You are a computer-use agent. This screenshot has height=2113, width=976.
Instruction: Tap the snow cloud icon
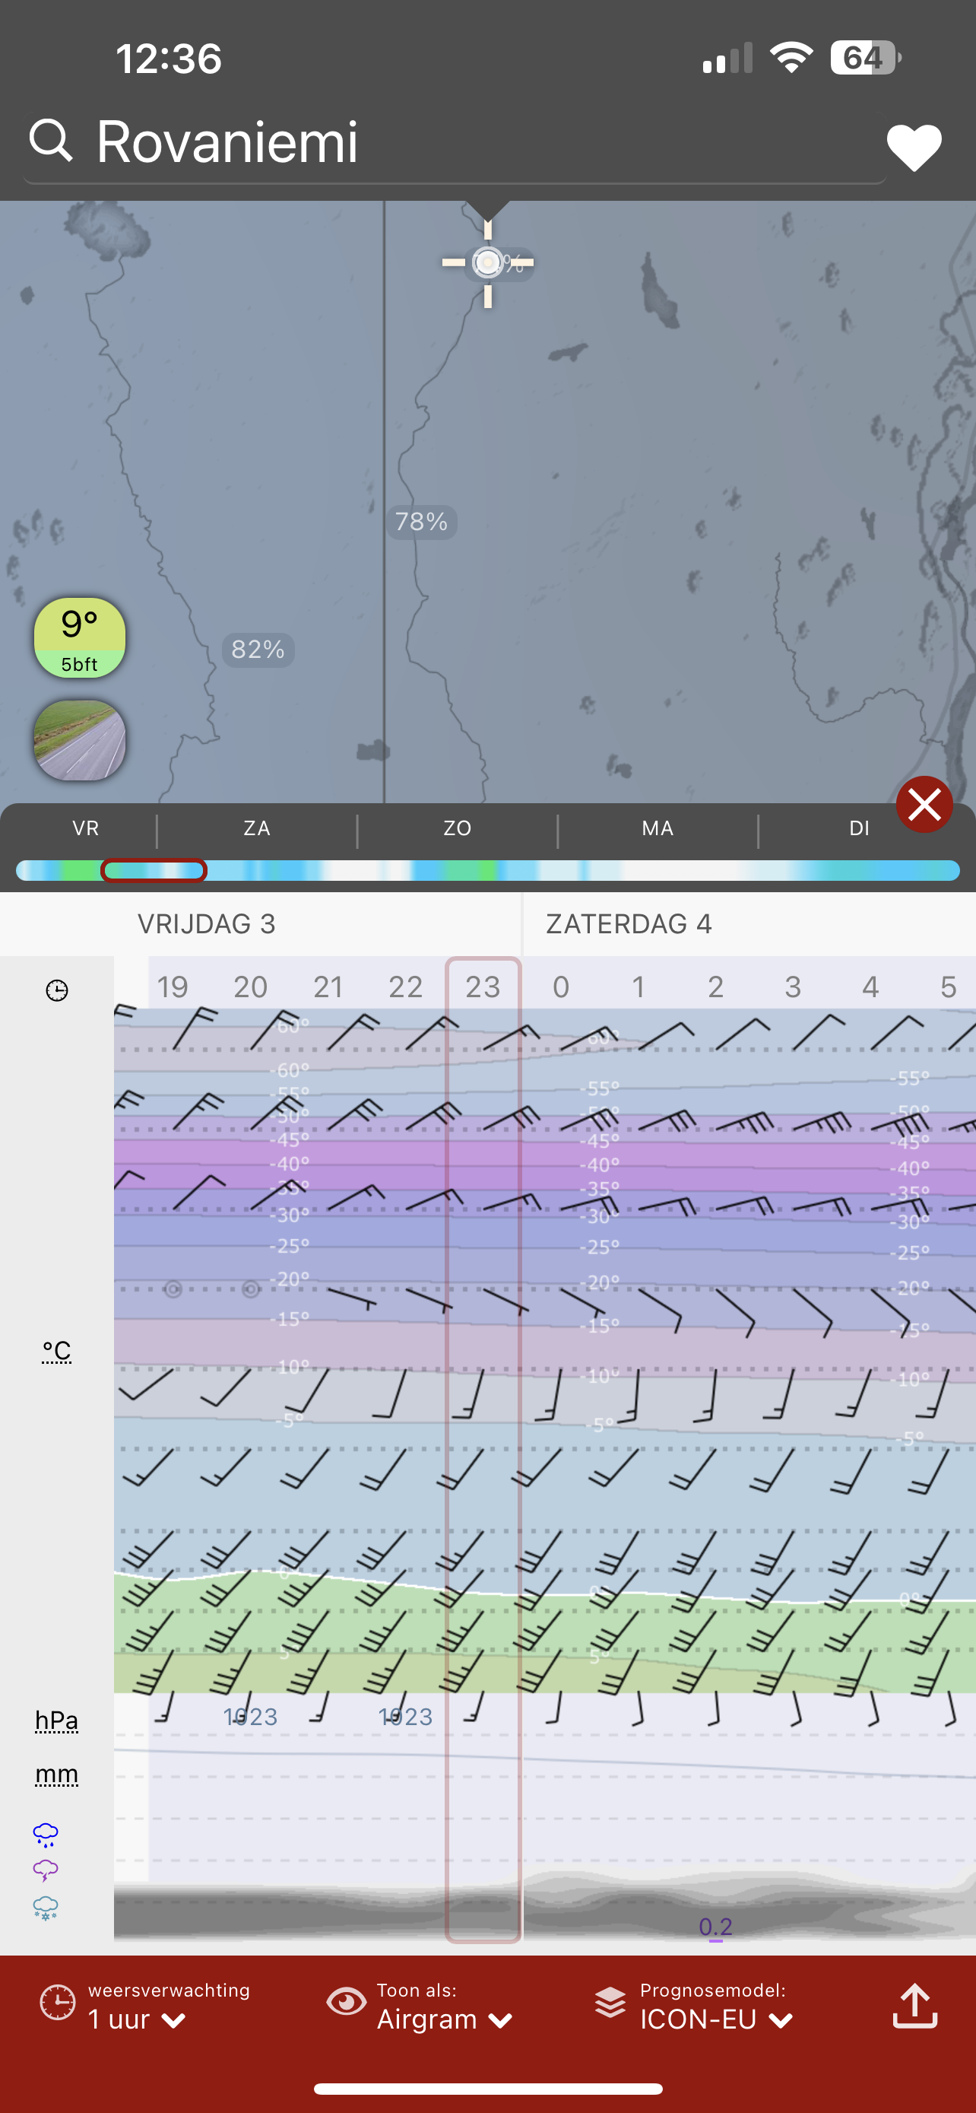pyautogui.click(x=46, y=1908)
